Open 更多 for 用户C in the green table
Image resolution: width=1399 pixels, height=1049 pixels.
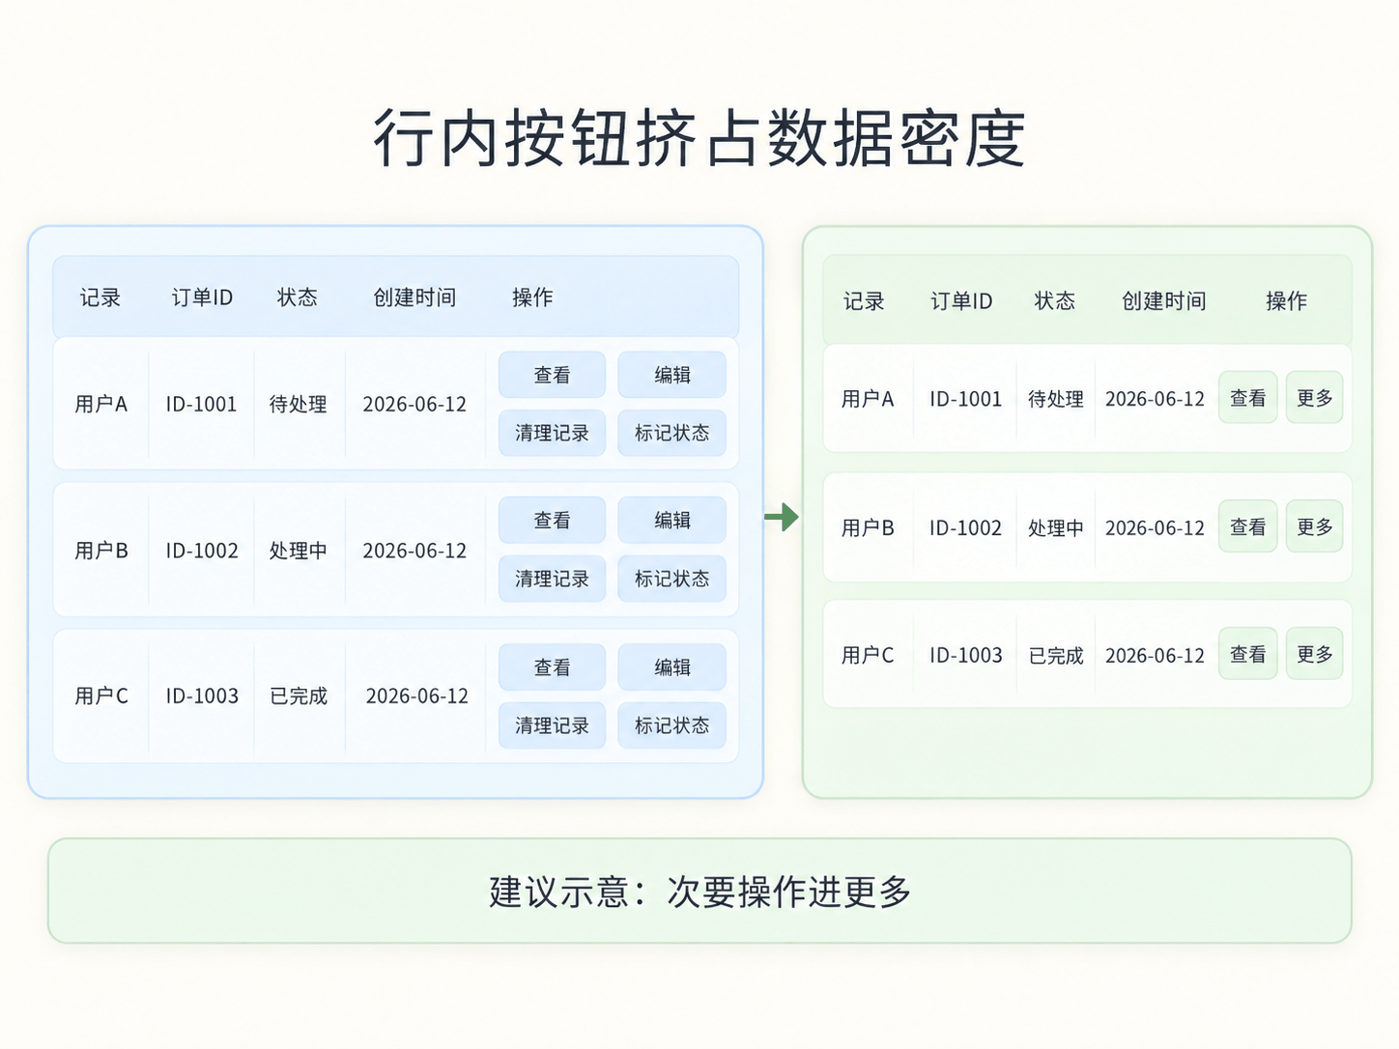coord(1315,654)
